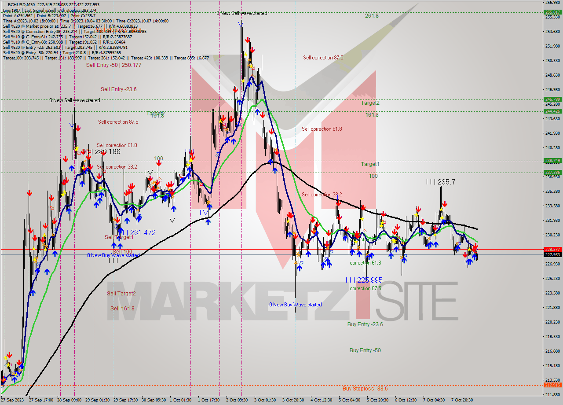The image size is (563, 405).
Task: Select the red 228.577 price tag
Action: click(552, 249)
